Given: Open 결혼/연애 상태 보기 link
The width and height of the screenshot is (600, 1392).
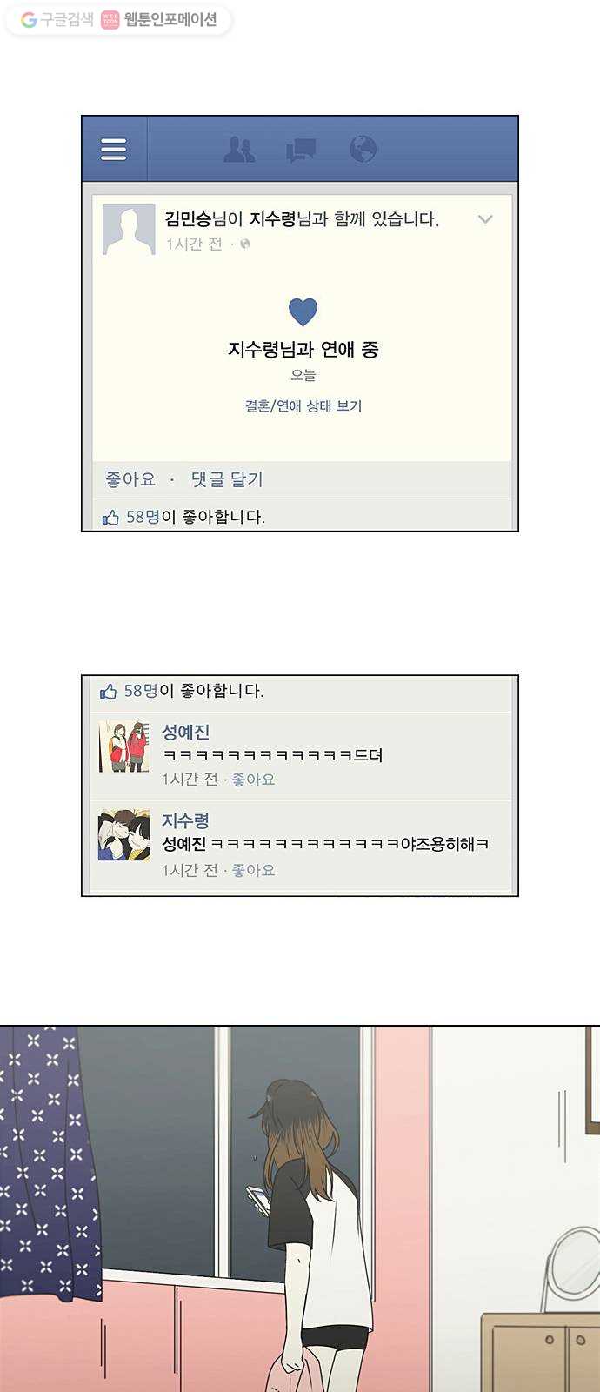Looking at the screenshot, I should (x=303, y=405).
